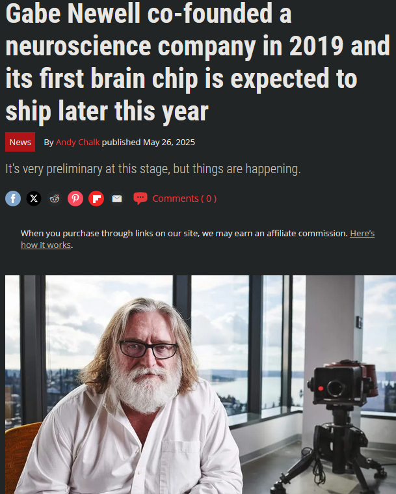
Task: Click "how it works" on second line
Action: tap(46, 245)
